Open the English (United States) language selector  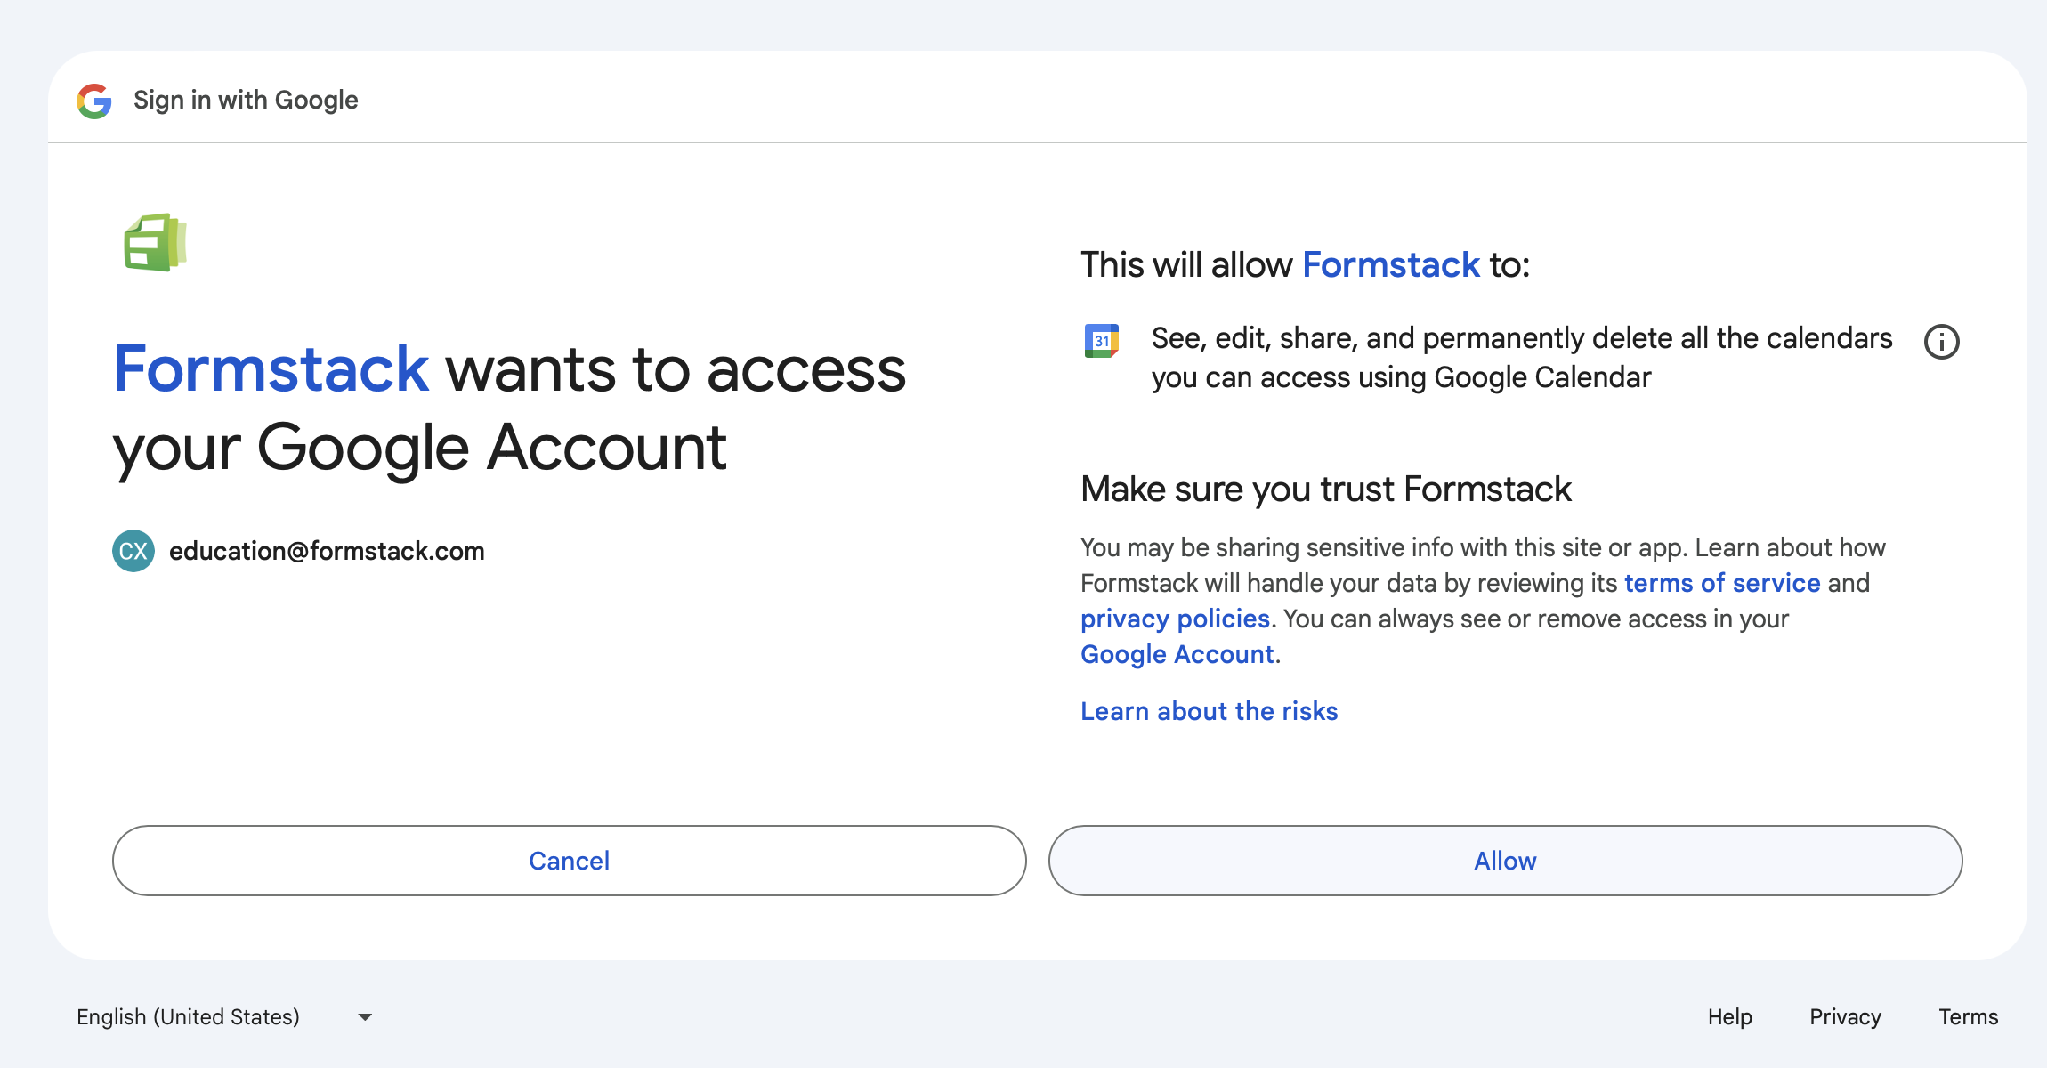[x=189, y=1017]
